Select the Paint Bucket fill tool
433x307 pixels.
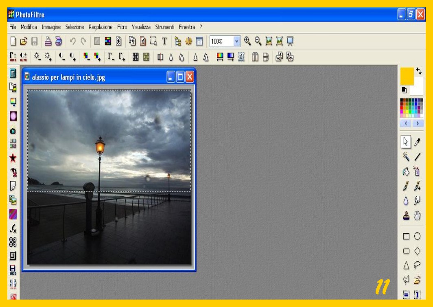tap(406, 171)
